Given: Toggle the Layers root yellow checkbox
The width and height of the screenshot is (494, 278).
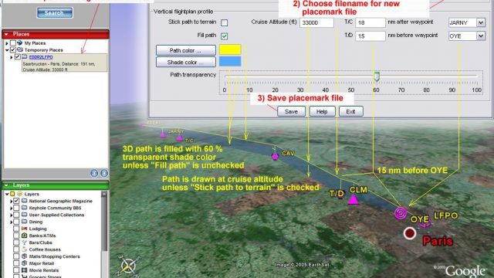Looking at the screenshot, I should tap(12, 194).
